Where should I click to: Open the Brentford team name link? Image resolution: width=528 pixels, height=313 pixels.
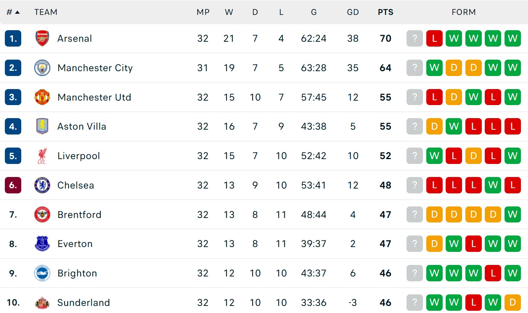[x=79, y=215]
